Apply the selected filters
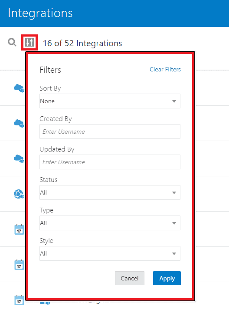Screen dimensions: 229x310 tap(167, 278)
